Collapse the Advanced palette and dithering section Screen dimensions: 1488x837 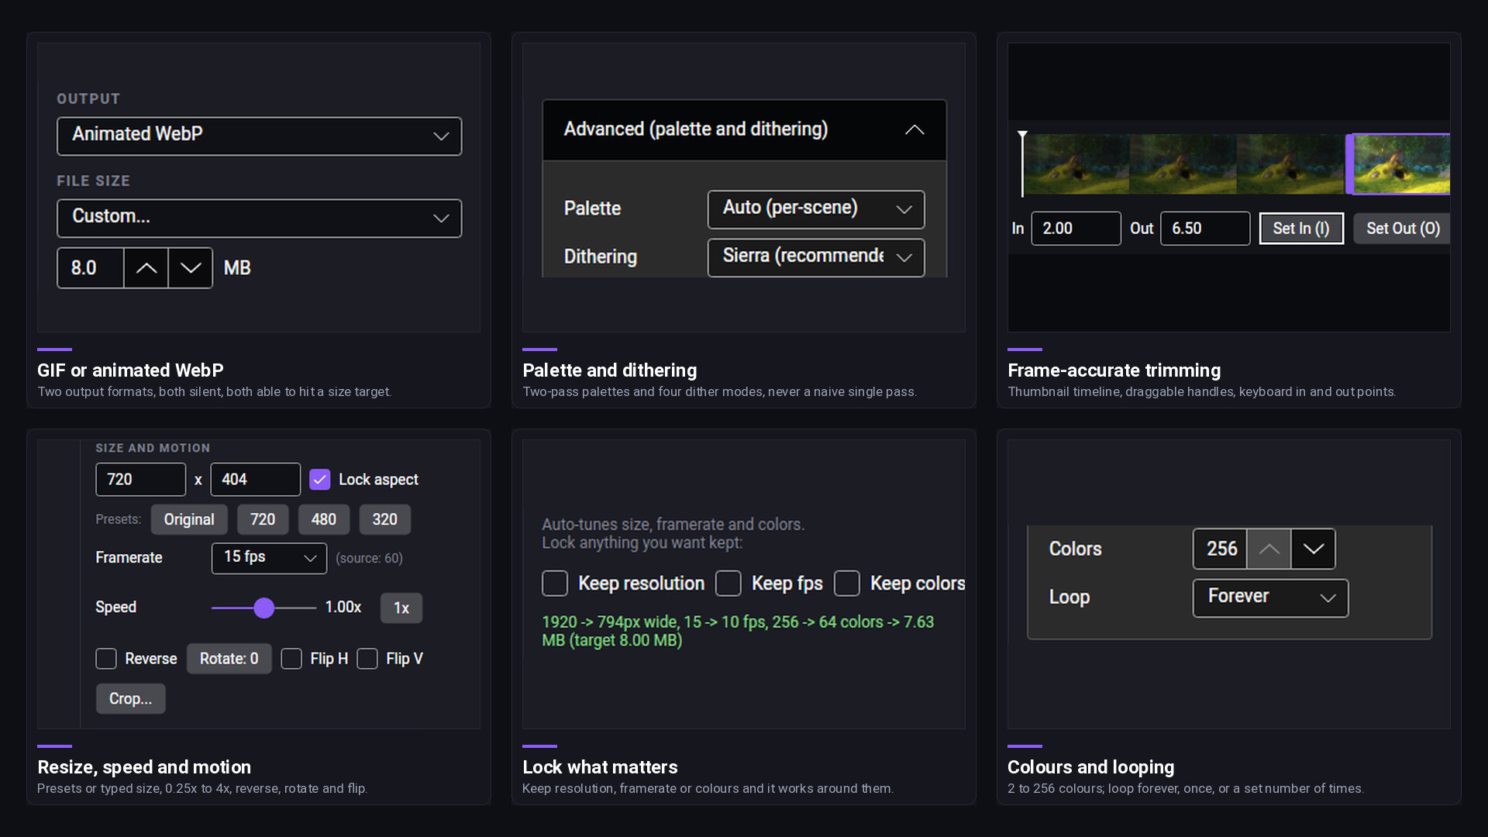click(x=914, y=129)
